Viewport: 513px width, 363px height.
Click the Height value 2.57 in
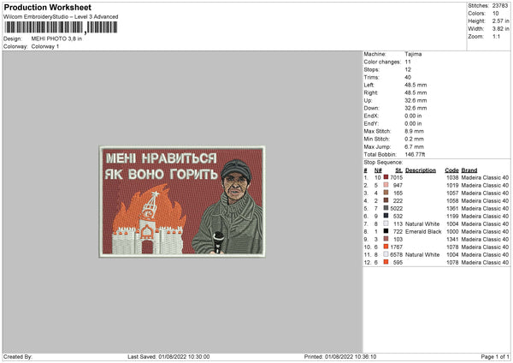point(500,21)
